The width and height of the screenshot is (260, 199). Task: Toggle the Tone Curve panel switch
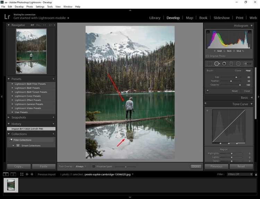pyautogui.click(x=206, y=104)
